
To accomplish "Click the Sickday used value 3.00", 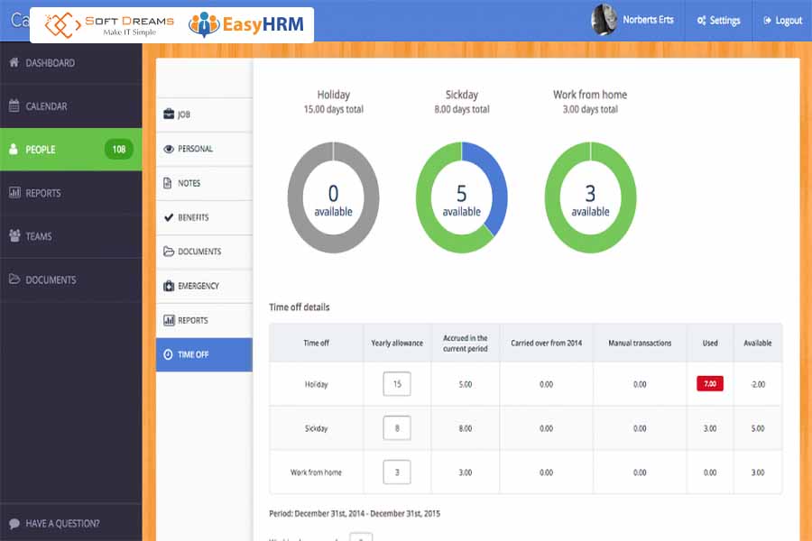I will (710, 428).
